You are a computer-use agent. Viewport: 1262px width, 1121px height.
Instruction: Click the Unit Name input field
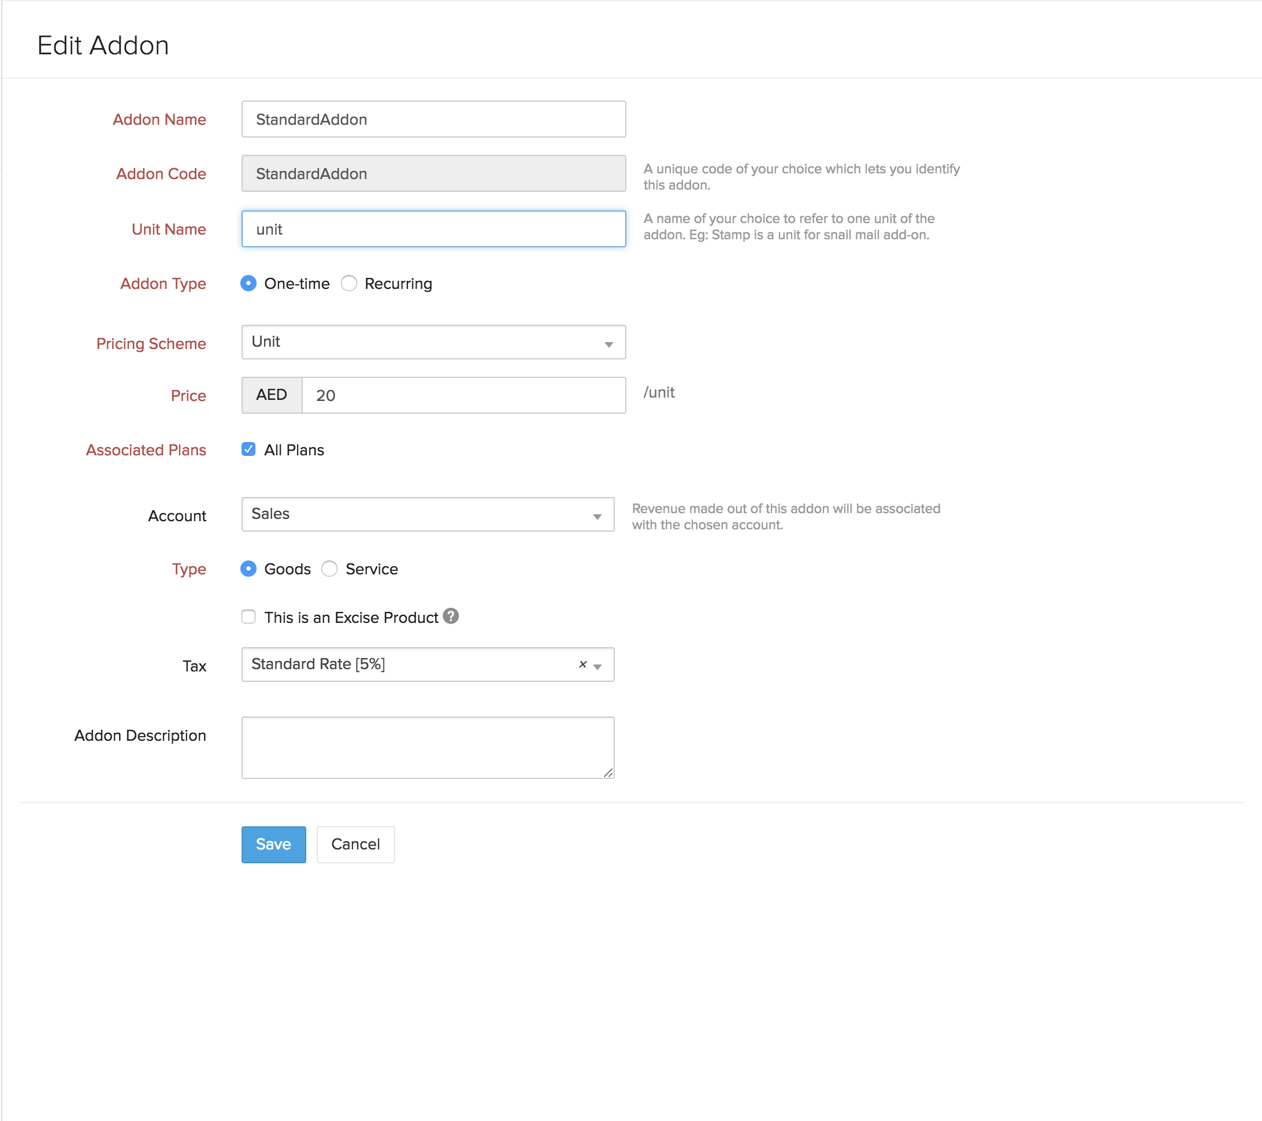coord(432,228)
